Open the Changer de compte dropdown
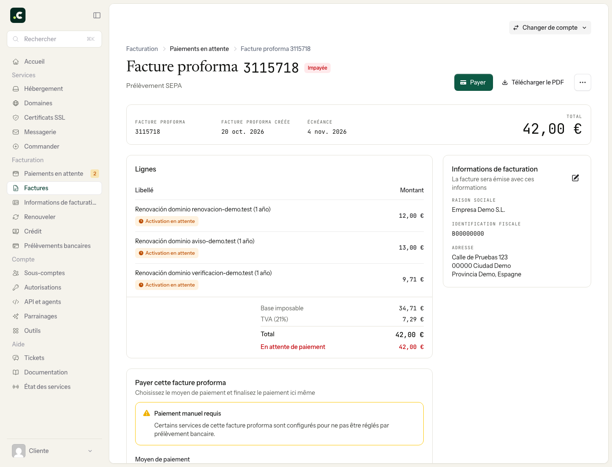612x467 pixels. (x=550, y=28)
